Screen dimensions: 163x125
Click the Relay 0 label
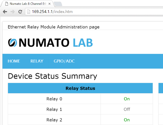pos(54,99)
